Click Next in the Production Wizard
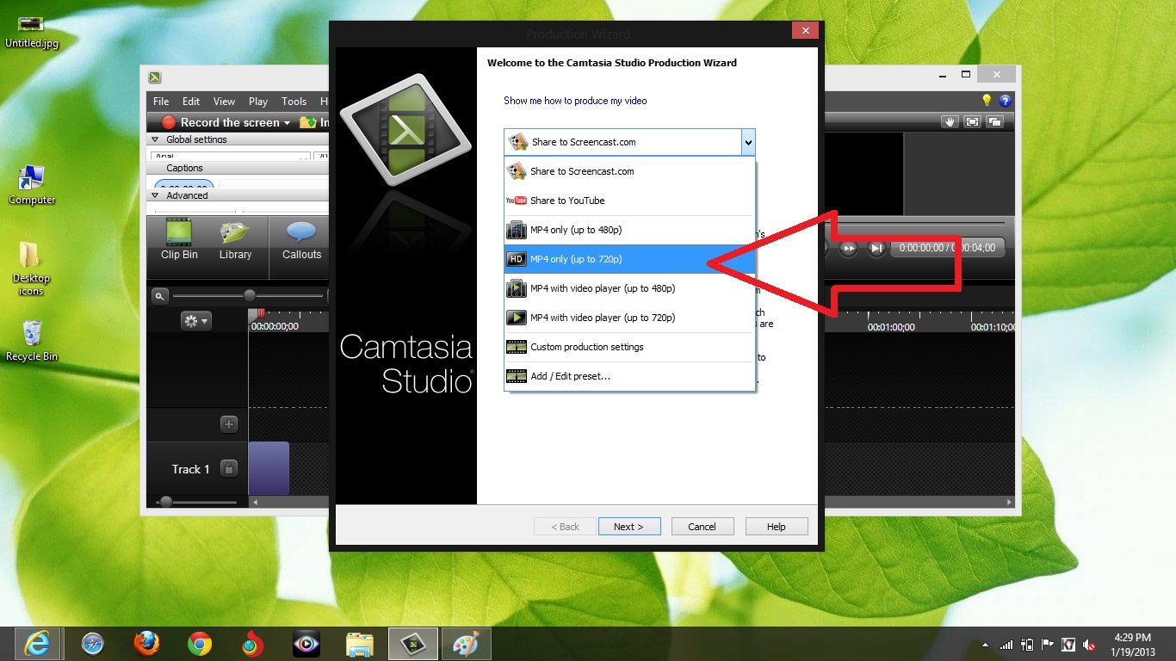This screenshot has width=1176, height=661. [629, 527]
